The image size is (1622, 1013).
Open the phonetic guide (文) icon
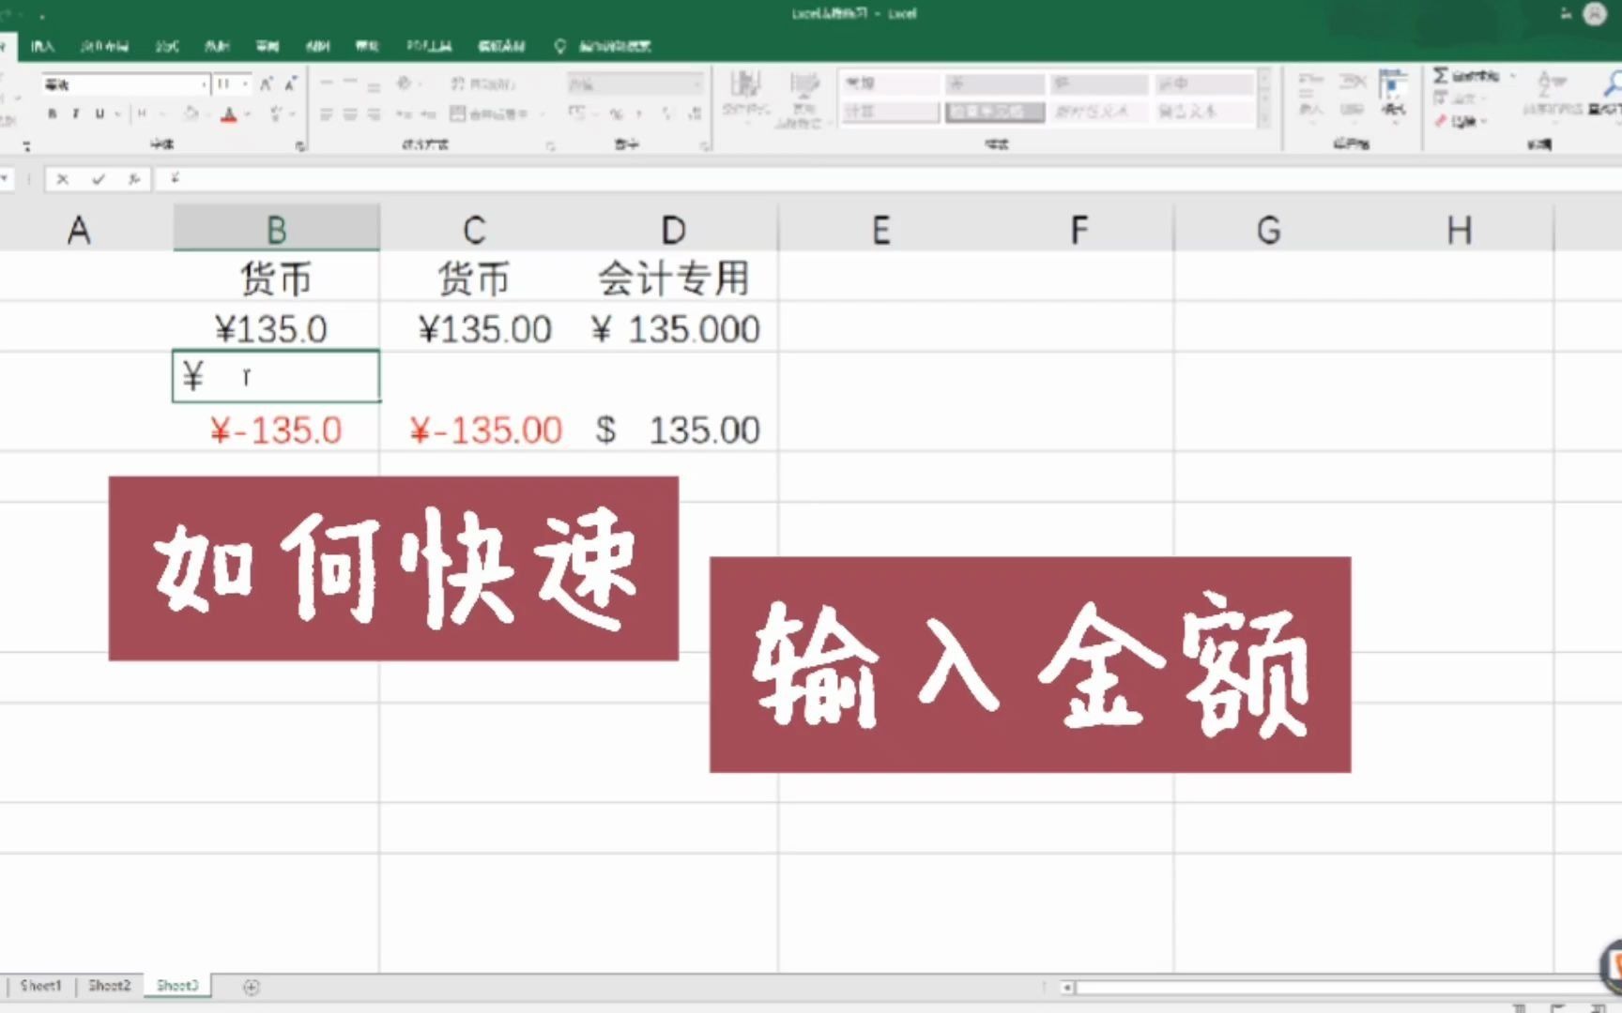276,113
